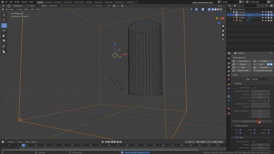The image size is (274, 154).
Task: Jump to the end frame
Action: pos(121,142)
